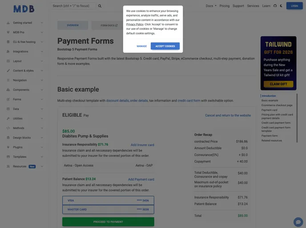Click the Forms edit icon
306x228 pixels.
[8, 99]
